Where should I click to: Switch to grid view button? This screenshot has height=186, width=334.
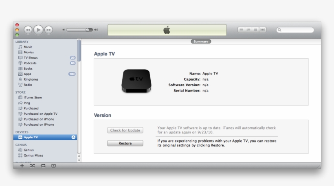[x=255, y=30]
